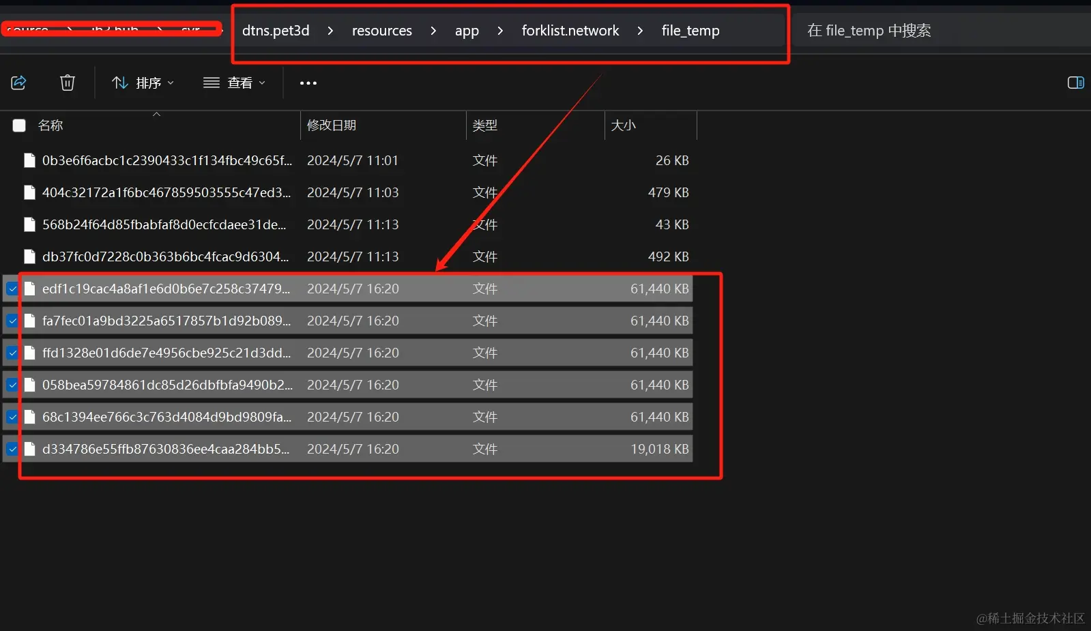Uncheck the fa7fec01a9bd3225a6517857b1d92b089 file

(12, 321)
